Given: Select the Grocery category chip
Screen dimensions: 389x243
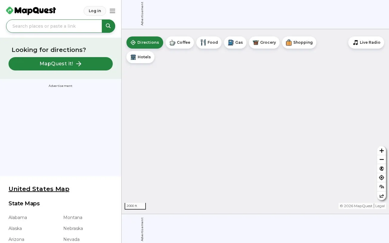Looking at the screenshot, I should click(264, 43).
